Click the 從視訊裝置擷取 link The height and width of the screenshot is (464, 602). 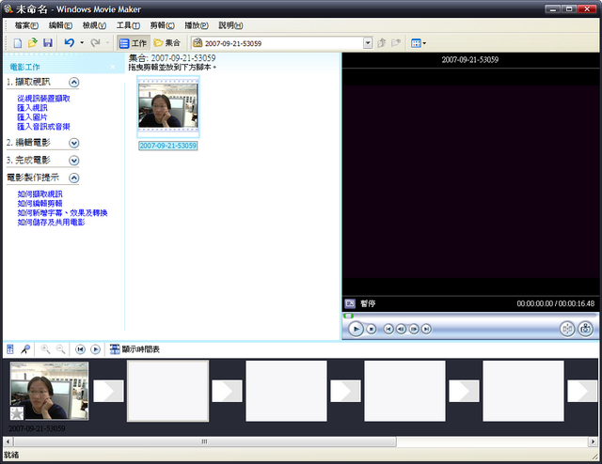pyautogui.click(x=44, y=99)
